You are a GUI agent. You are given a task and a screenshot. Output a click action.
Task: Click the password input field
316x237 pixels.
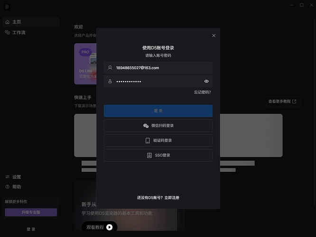(158, 82)
